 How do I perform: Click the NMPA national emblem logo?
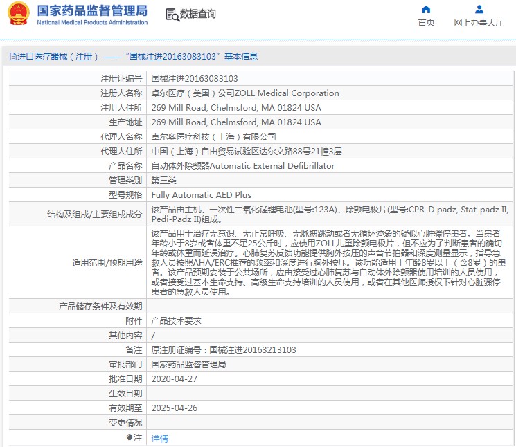17,15
